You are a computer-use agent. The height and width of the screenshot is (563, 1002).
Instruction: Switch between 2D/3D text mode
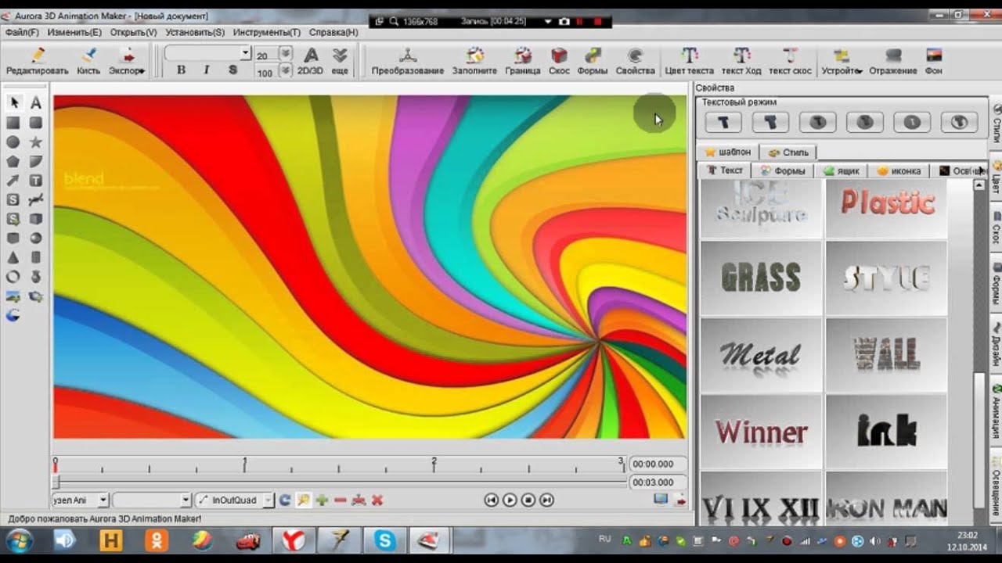311,62
